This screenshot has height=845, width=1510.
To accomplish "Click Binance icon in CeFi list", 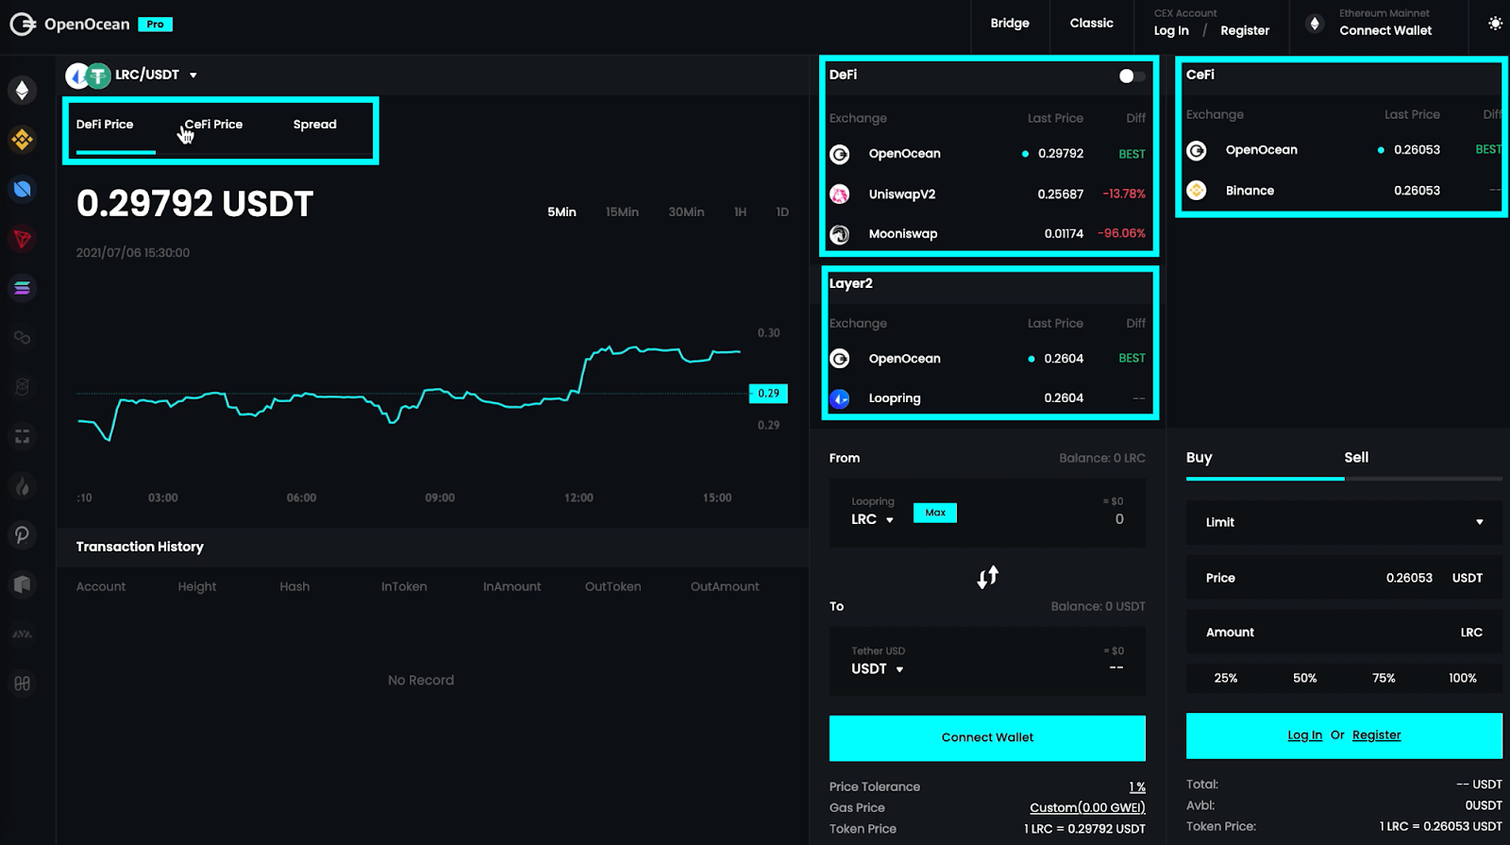I will (x=1197, y=191).
